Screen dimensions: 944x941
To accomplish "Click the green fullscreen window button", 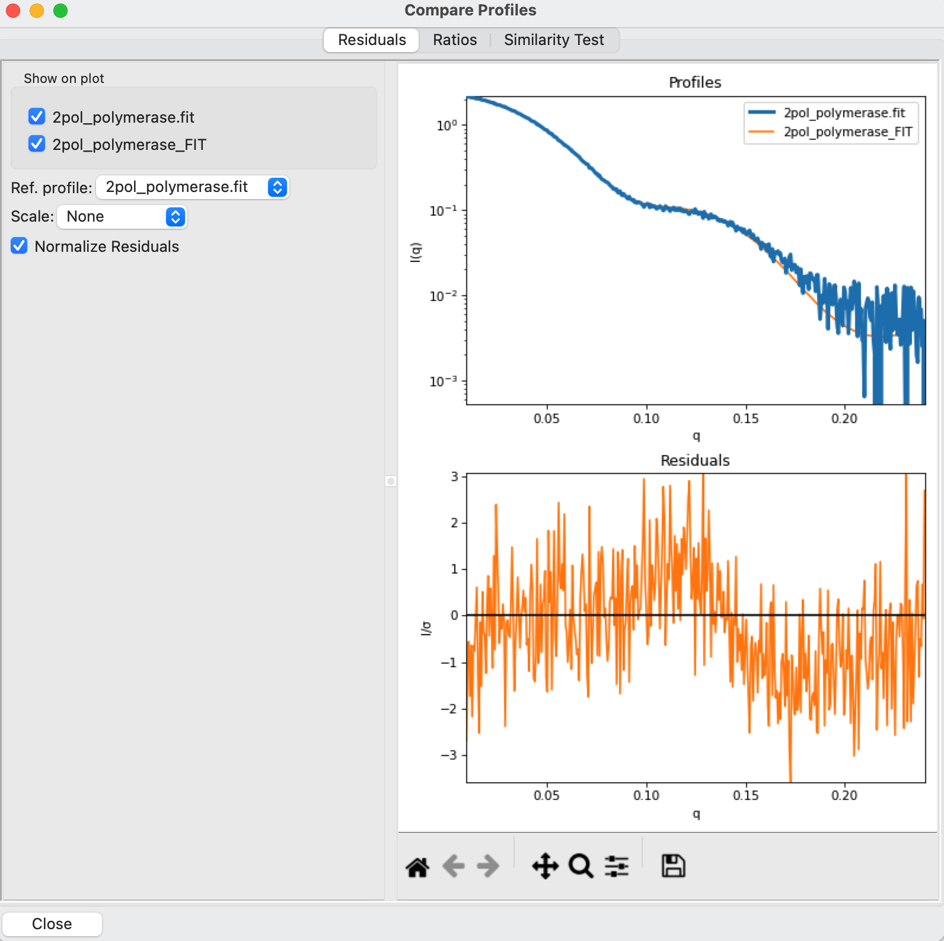I will click(60, 11).
